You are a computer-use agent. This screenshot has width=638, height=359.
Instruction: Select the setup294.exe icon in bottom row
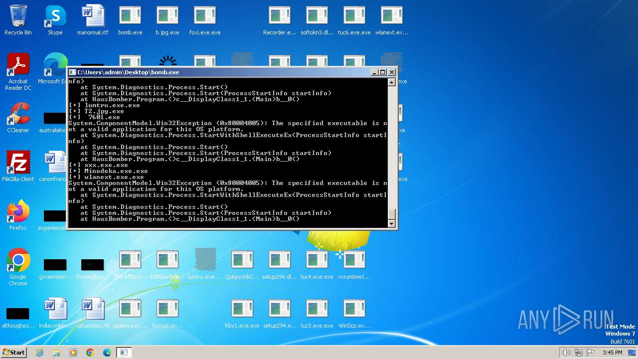click(x=280, y=313)
